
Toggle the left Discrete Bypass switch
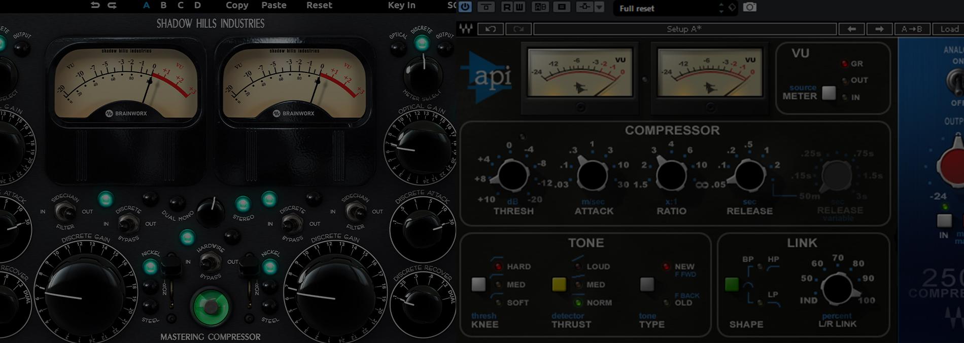[128, 223]
